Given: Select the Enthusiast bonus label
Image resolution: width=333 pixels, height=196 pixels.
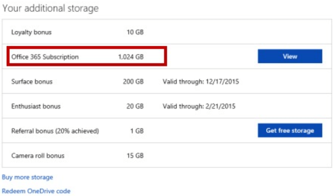Looking at the screenshot, I should click(x=36, y=106).
